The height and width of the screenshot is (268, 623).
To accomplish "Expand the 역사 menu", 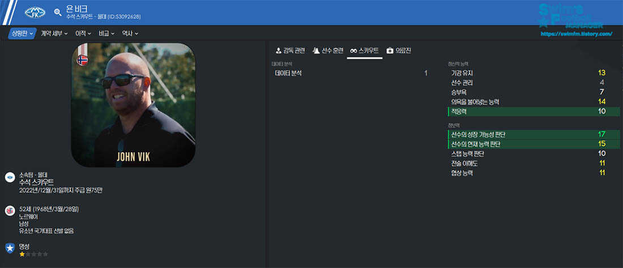I will [x=130, y=34].
